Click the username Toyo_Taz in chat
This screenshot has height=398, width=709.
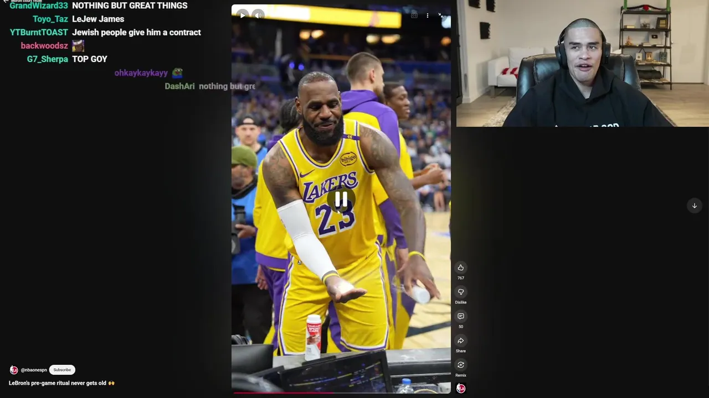coord(50,19)
